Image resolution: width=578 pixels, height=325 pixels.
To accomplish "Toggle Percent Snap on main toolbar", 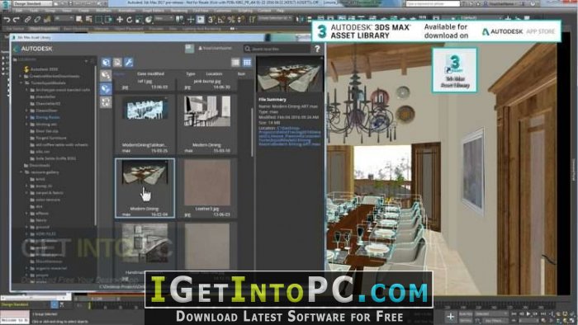I will click(x=231, y=20).
